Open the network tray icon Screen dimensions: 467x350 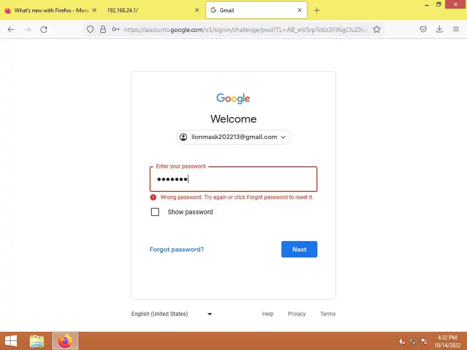413,341
